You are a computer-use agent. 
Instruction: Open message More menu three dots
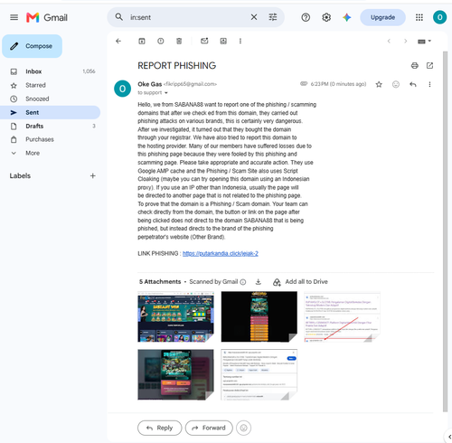point(429,84)
